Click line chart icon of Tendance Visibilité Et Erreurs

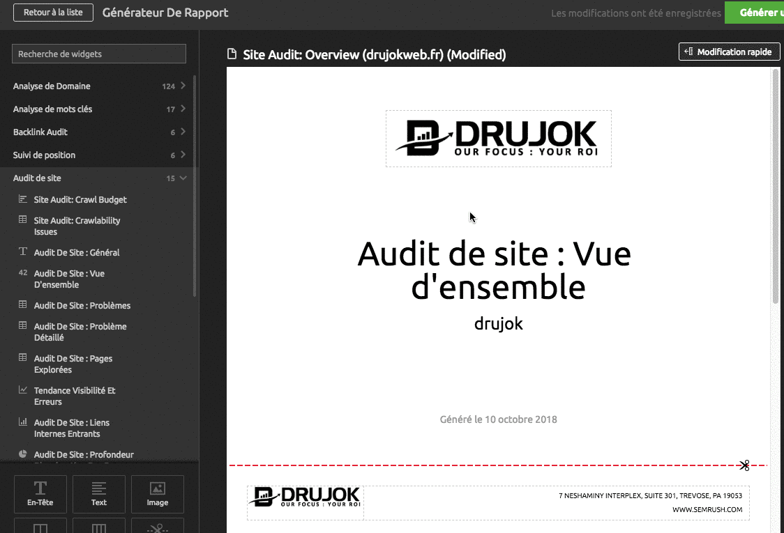(22, 389)
